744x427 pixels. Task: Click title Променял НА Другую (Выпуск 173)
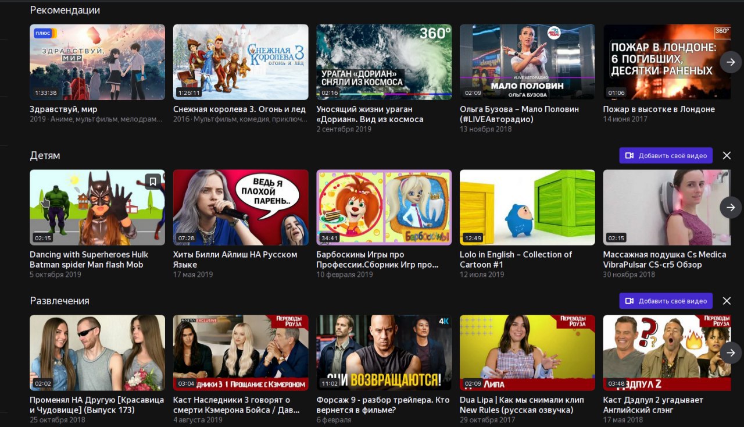coord(96,405)
